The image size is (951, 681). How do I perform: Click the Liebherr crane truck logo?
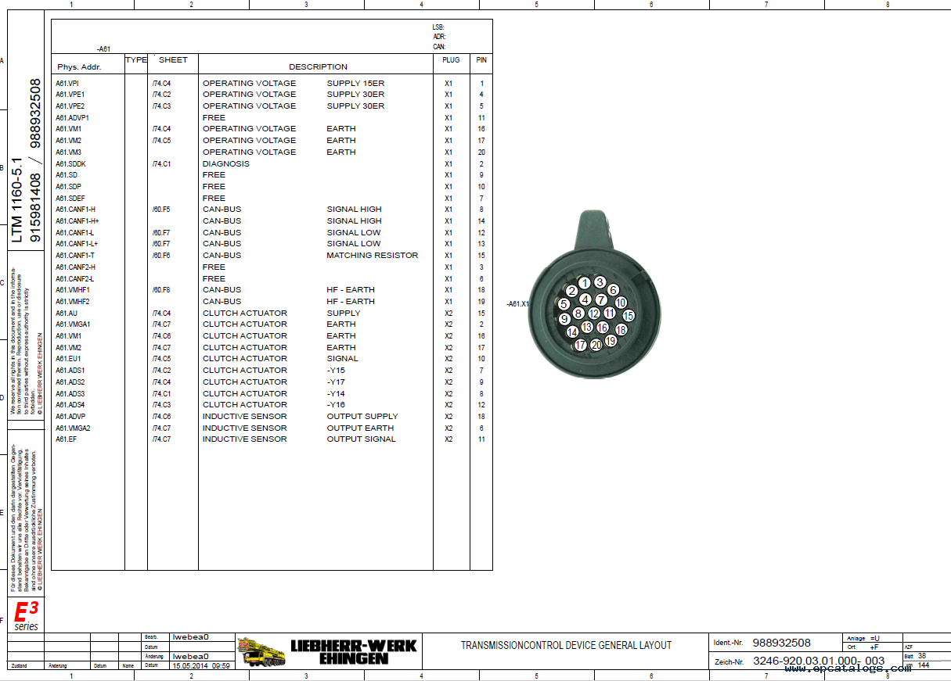pyautogui.click(x=261, y=651)
